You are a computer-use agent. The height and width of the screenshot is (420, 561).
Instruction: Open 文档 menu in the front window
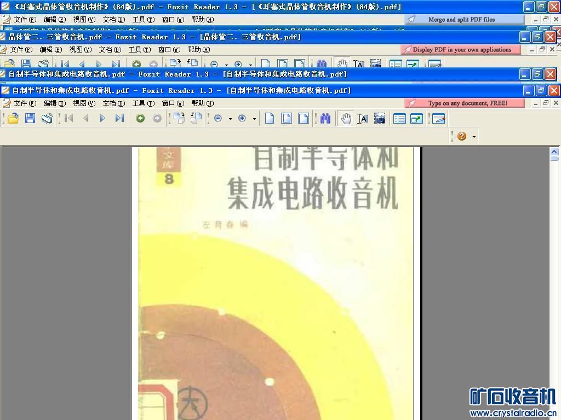pyautogui.click(x=114, y=103)
